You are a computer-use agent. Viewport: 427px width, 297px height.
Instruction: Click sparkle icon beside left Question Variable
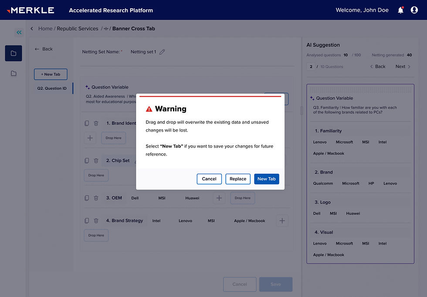88,87
